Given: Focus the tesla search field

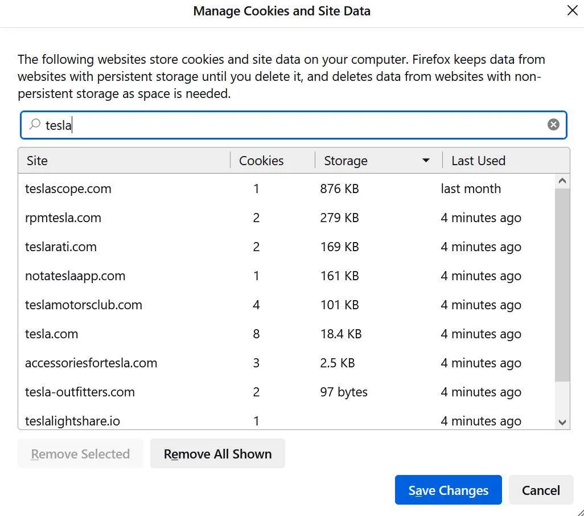Looking at the screenshot, I should (294, 125).
